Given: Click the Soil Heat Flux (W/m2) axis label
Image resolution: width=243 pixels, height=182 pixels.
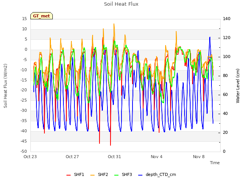Looking at the screenshot, I should [5, 86].
